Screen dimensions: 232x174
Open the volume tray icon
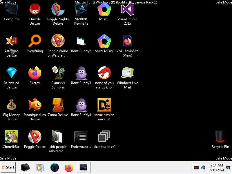[x=203, y=168]
